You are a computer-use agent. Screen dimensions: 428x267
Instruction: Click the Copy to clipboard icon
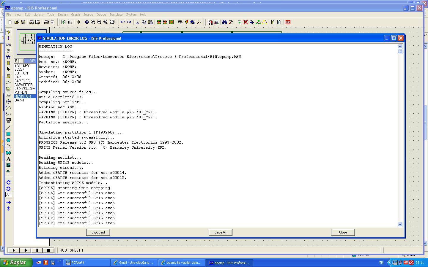[144, 22]
